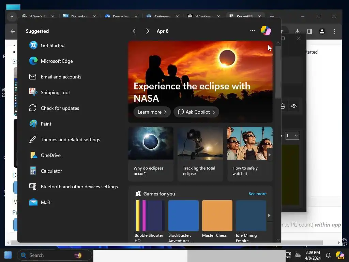Viewport: 349px width, 262px height.
Task: Open browser profile icon
Action: tap(322, 31)
